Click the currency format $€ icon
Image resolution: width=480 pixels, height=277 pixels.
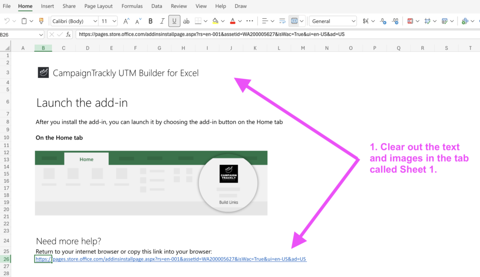pos(366,21)
